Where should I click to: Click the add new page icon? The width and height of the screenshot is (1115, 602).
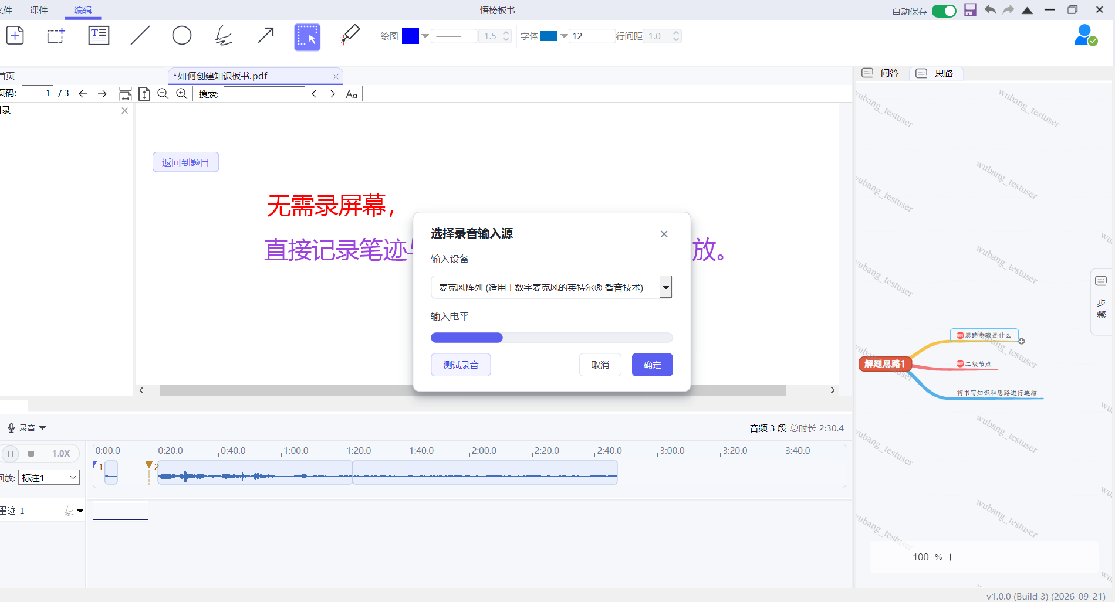click(15, 36)
